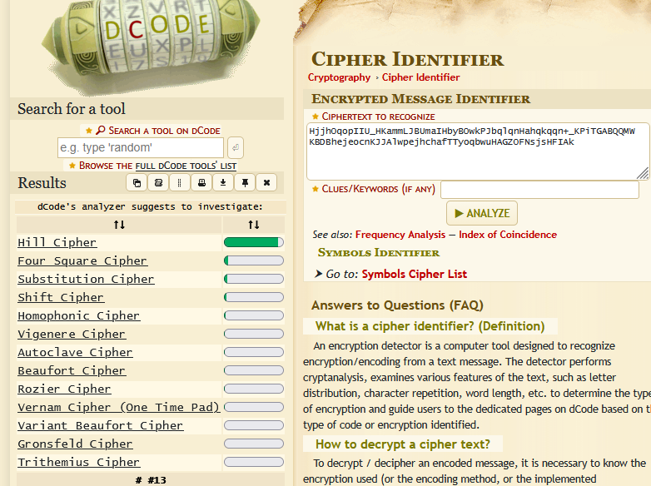Image resolution: width=651 pixels, height=486 pixels.
Task: Open the Beaufort Cipher result
Action: pyautogui.click(x=72, y=370)
